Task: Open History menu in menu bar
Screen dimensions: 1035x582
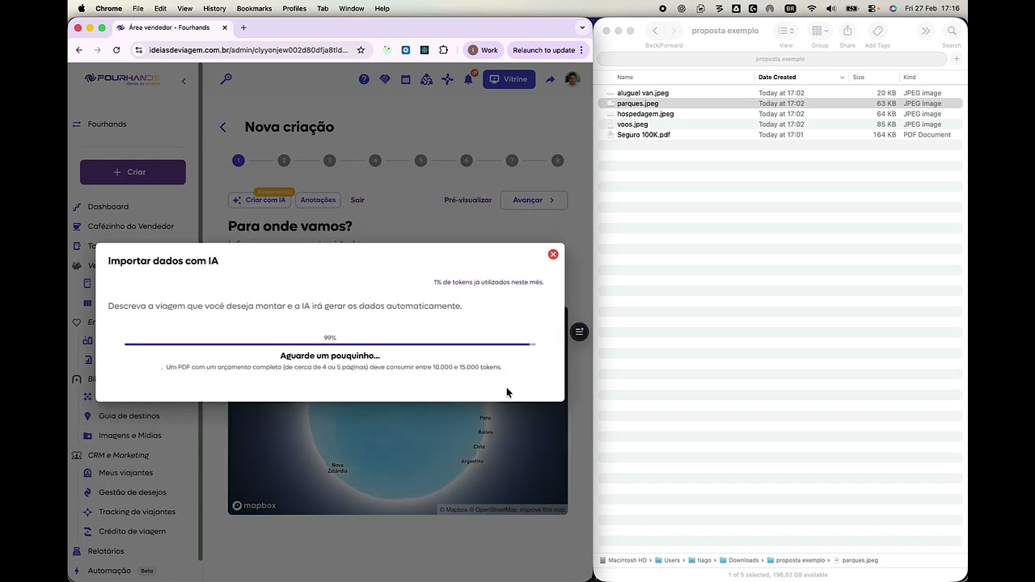Action: click(214, 8)
